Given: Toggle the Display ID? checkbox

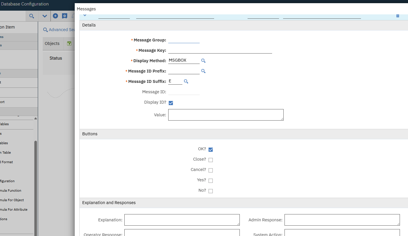Looking at the screenshot, I should (171, 103).
